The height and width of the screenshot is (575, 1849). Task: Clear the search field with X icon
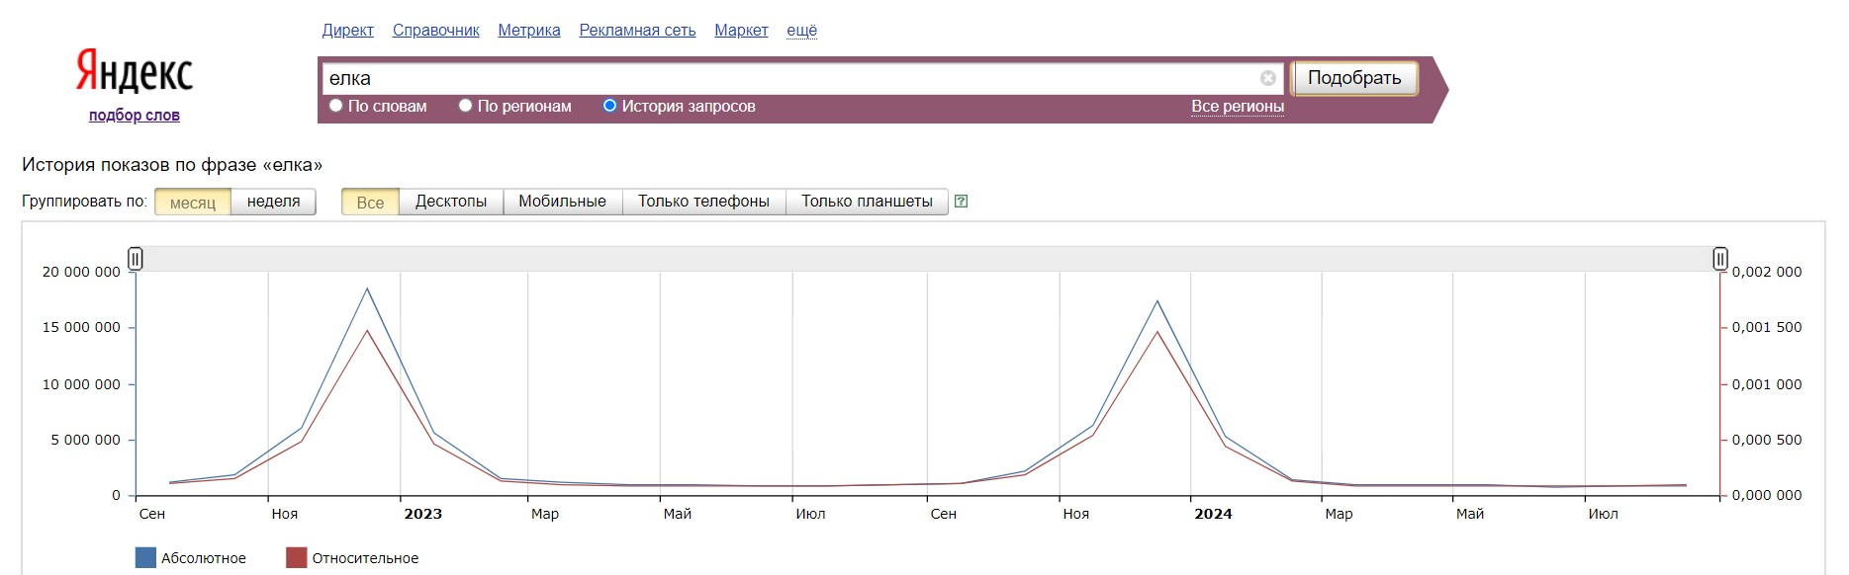point(1267,78)
